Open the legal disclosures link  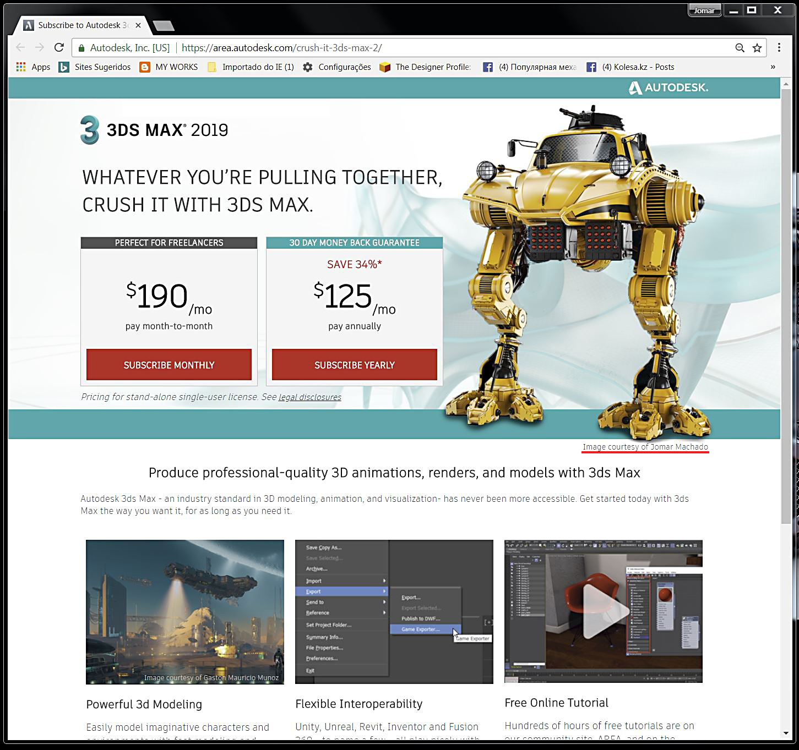pos(310,397)
